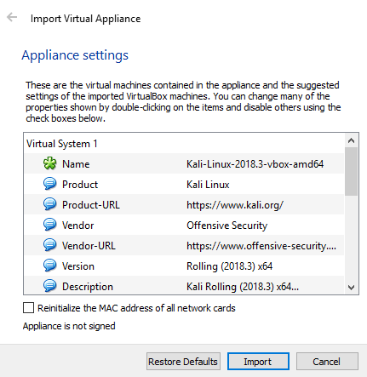Click the Cancel button
The image size is (367, 377).
tap(327, 362)
